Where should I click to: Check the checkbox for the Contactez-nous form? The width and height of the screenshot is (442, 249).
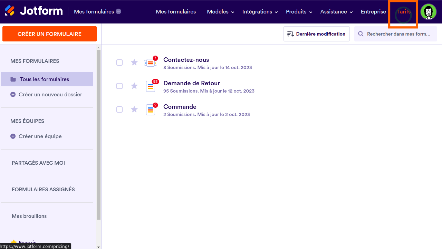tap(119, 63)
